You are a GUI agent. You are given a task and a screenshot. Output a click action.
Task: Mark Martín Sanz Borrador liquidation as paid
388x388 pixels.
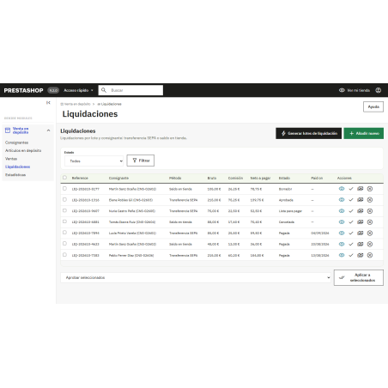tap(361, 189)
